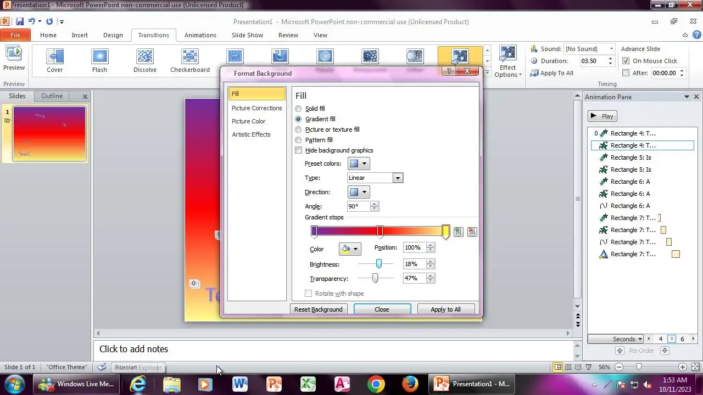This screenshot has width=703, height=395.
Task: Switch to Normal view in status bar
Action: click(558, 367)
